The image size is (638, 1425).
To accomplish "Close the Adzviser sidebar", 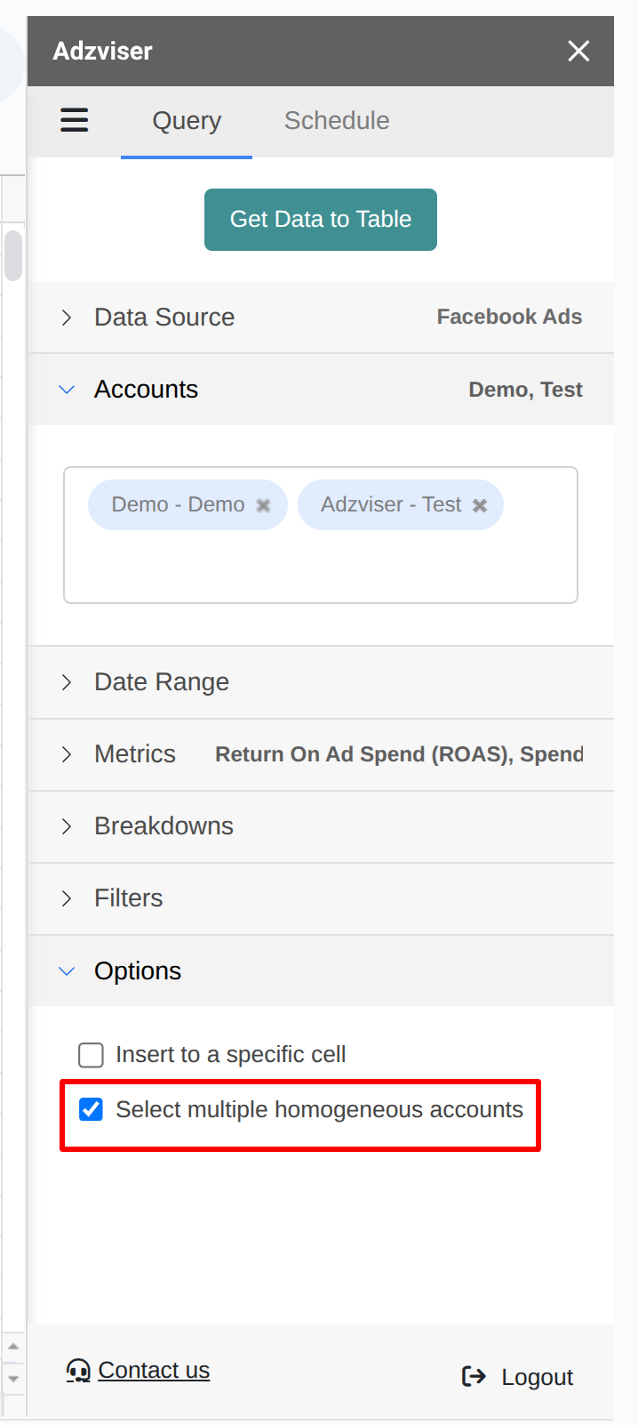I will point(578,51).
